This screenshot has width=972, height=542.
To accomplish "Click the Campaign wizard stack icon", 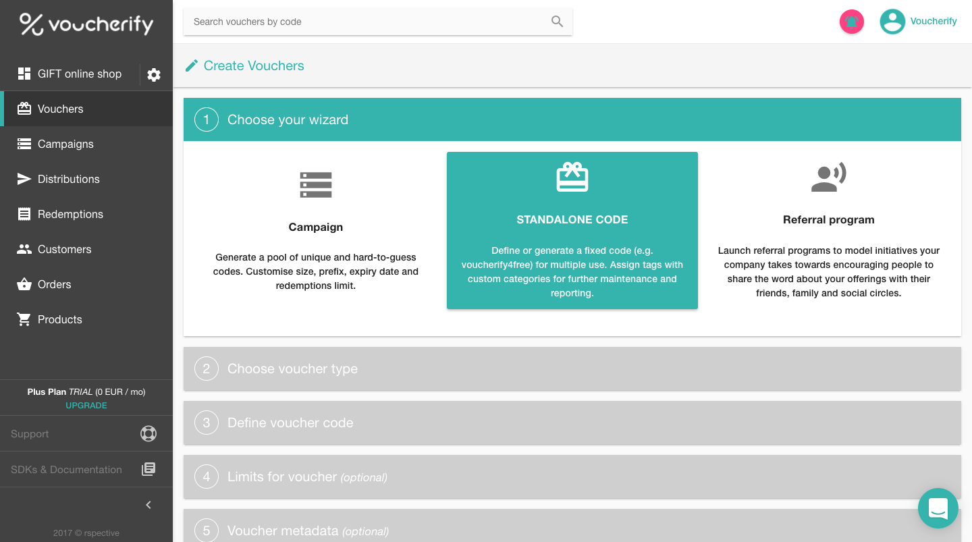I will pyautogui.click(x=316, y=185).
